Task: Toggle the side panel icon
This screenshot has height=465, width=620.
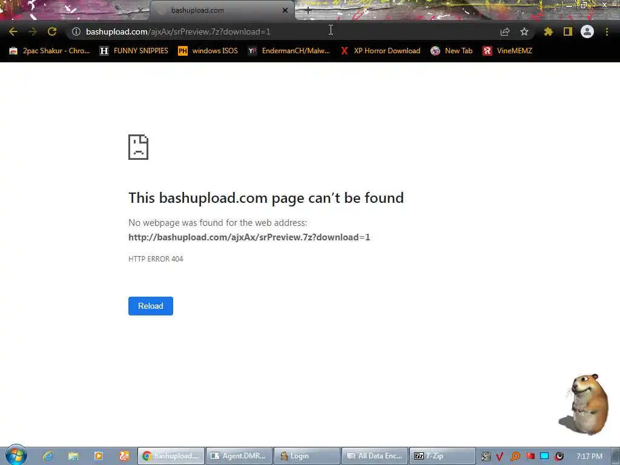Action: 568,31
